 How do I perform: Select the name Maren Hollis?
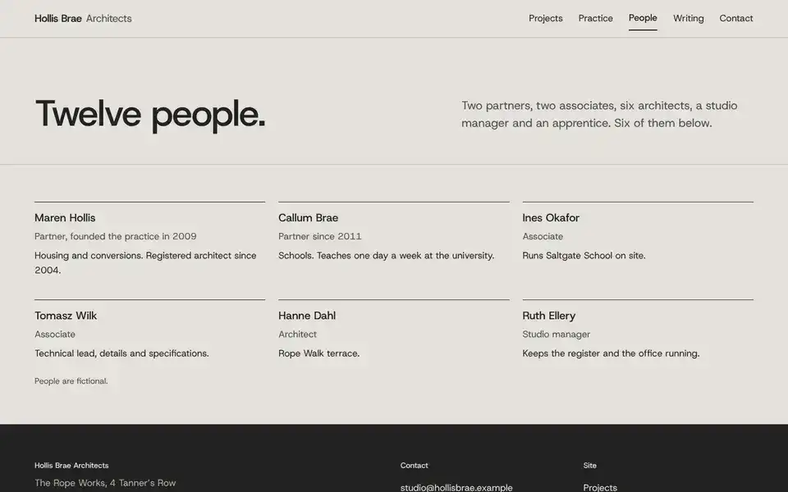pyautogui.click(x=65, y=218)
